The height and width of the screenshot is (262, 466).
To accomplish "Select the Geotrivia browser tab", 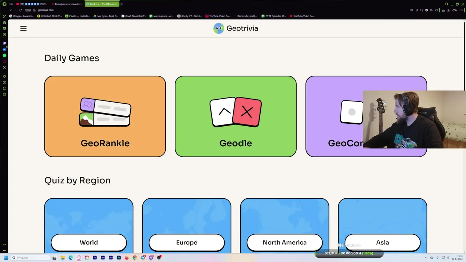I will click(x=102, y=4).
